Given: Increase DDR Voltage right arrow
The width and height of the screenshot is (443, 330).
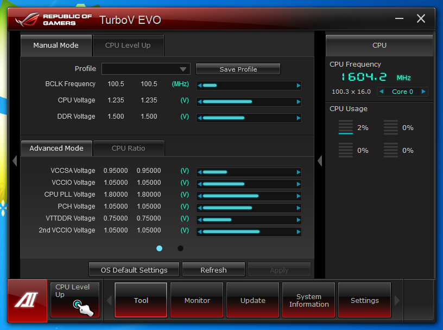Looking at the screenshot, I should tap(299, 118).
